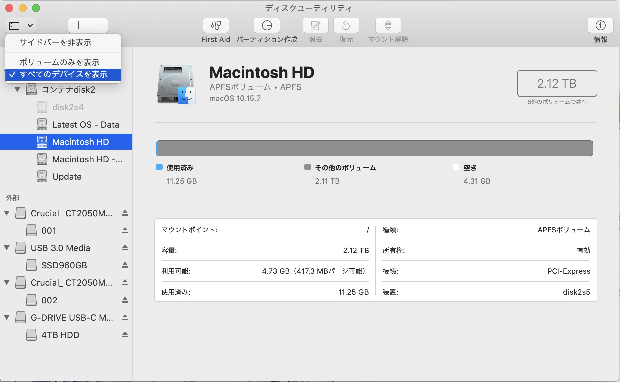Click the unmount (マウント解除) toolbar icon

[x=388, y=26]
